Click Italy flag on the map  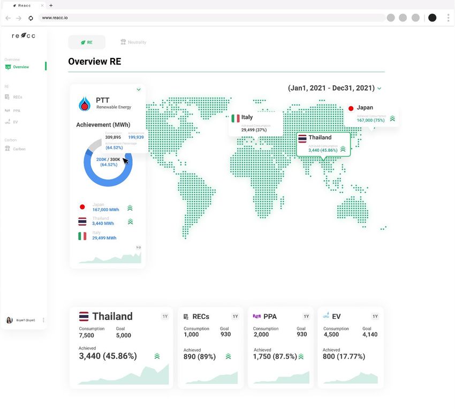point(236,118)
